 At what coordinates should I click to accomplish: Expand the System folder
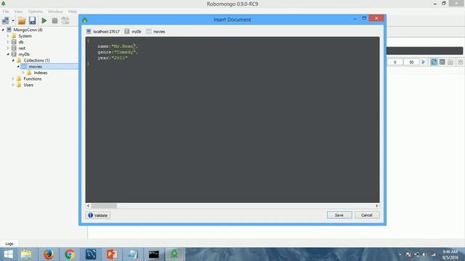8,36
